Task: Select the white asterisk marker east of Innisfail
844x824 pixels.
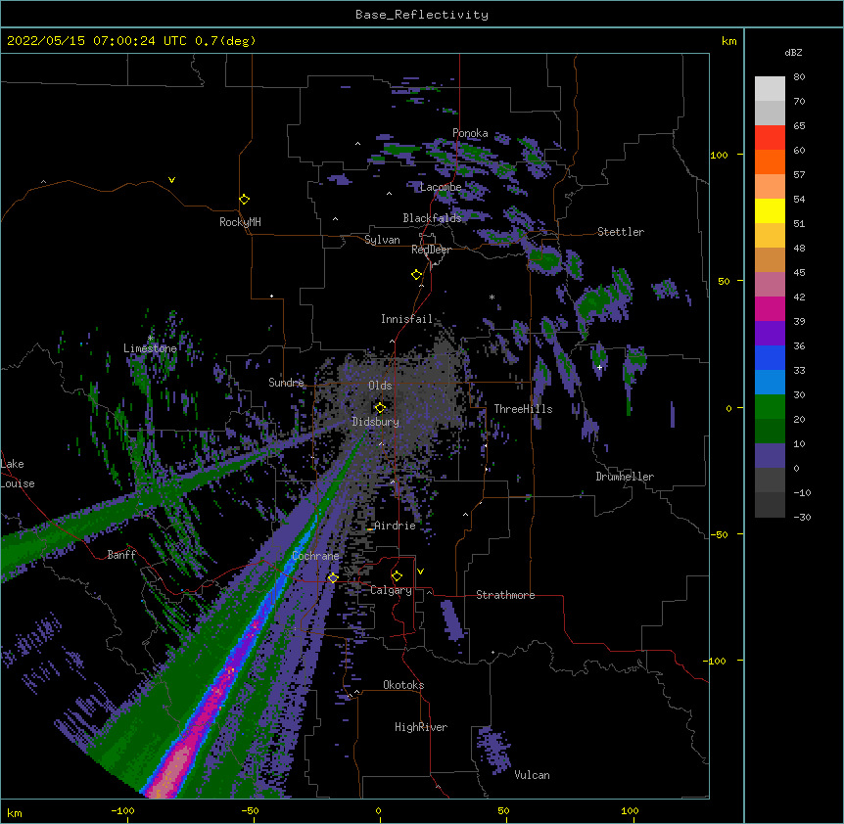Action: coord(492,297)
